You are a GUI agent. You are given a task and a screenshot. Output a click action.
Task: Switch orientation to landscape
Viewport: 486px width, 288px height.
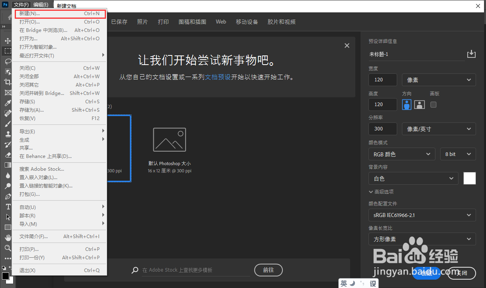point(419,104)
